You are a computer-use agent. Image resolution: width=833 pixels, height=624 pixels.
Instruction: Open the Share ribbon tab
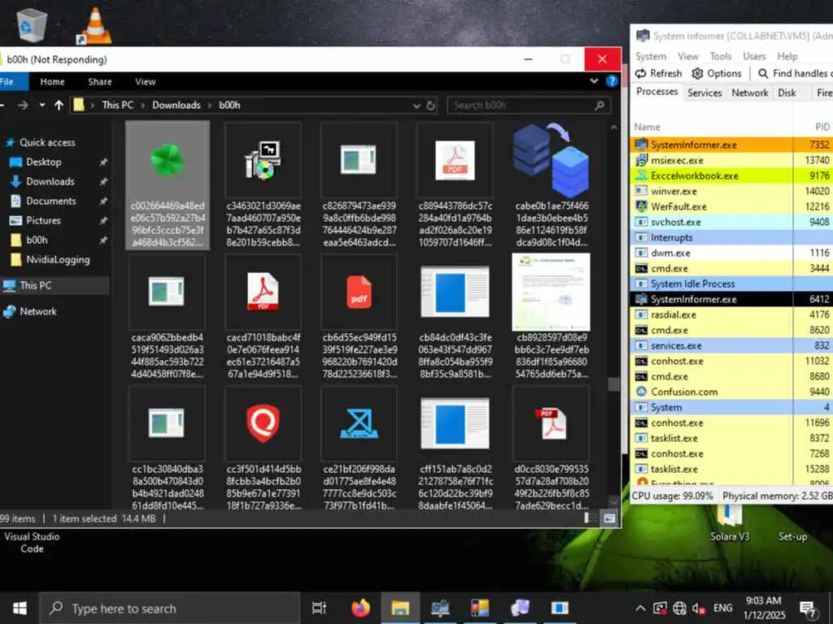(100, 81)
